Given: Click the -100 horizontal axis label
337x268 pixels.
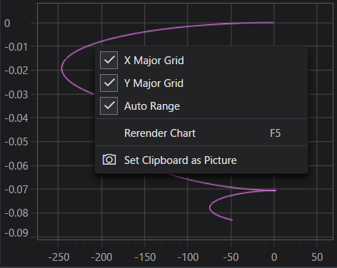Looking at the screenshot, I should 188,257.
